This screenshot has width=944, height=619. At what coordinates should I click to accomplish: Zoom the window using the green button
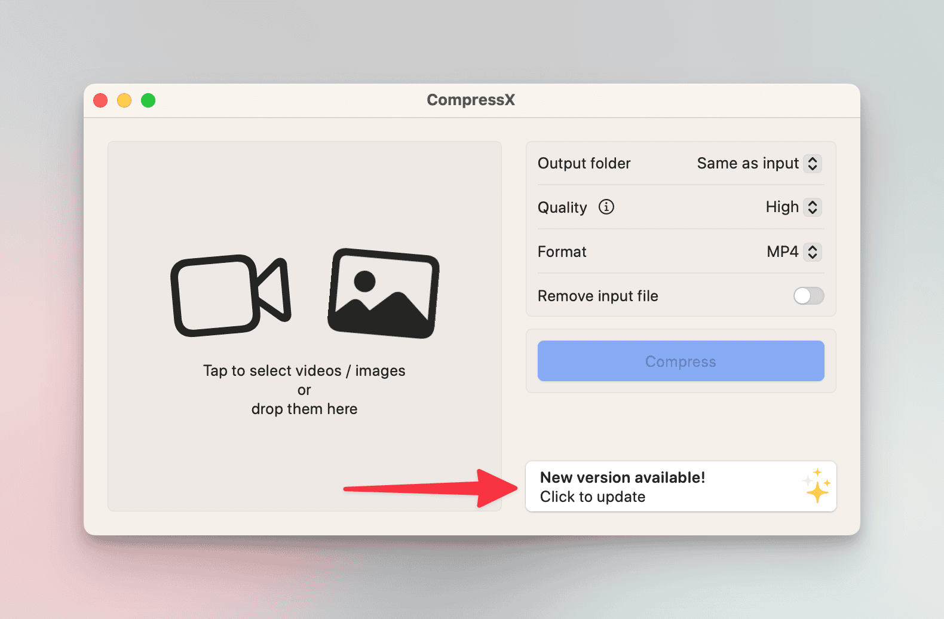tap(148, 100)
